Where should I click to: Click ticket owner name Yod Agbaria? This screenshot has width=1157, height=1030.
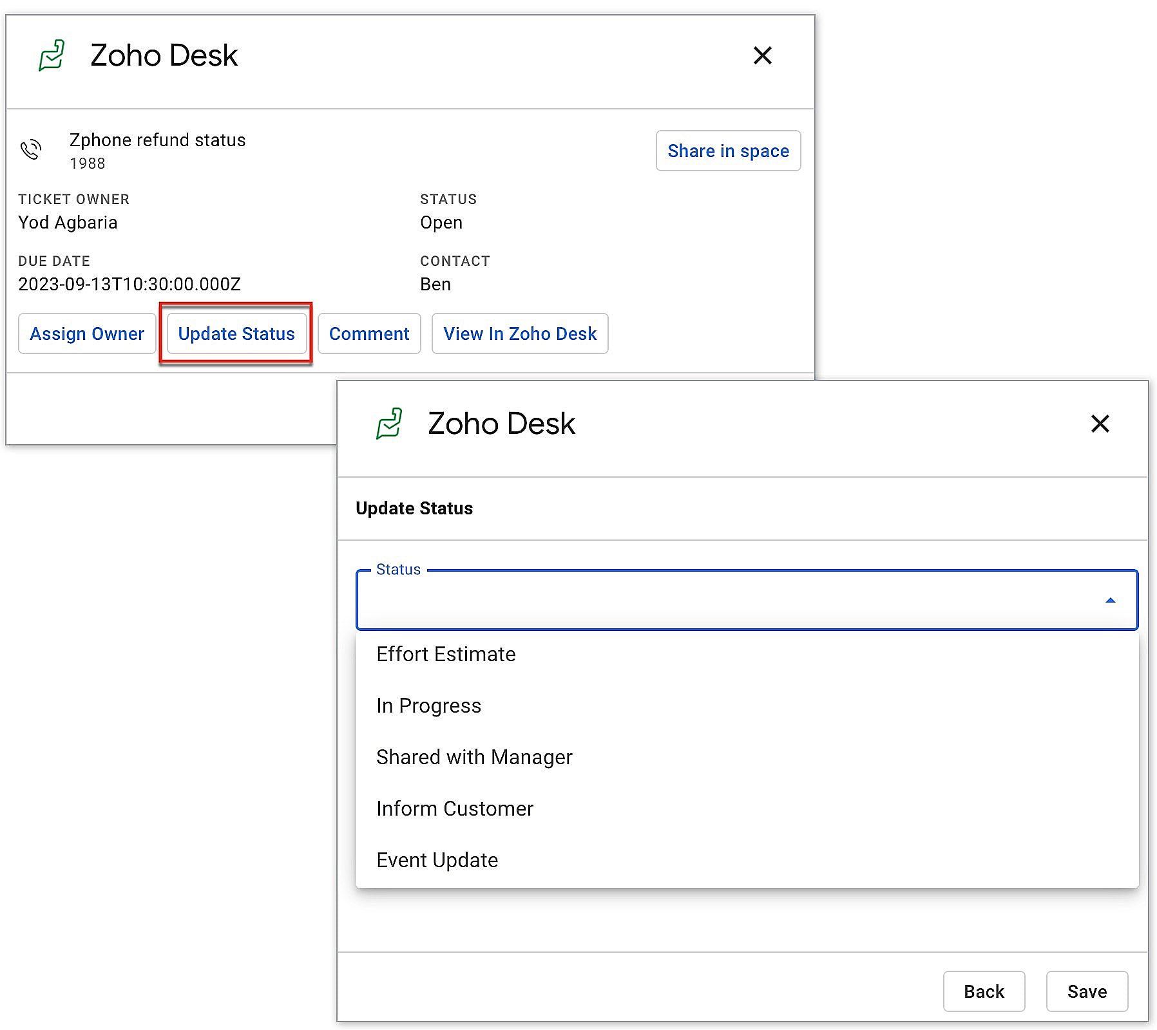tap(68, 223)
